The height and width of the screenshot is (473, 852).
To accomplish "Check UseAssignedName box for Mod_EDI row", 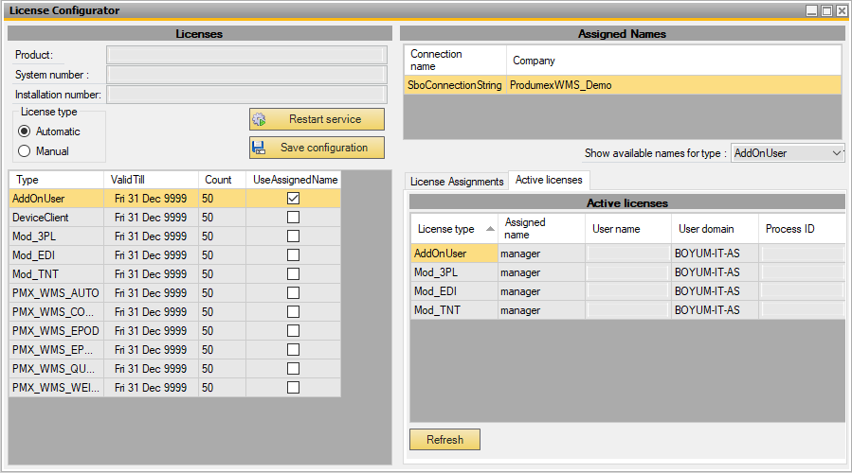I will coord(293,255).
